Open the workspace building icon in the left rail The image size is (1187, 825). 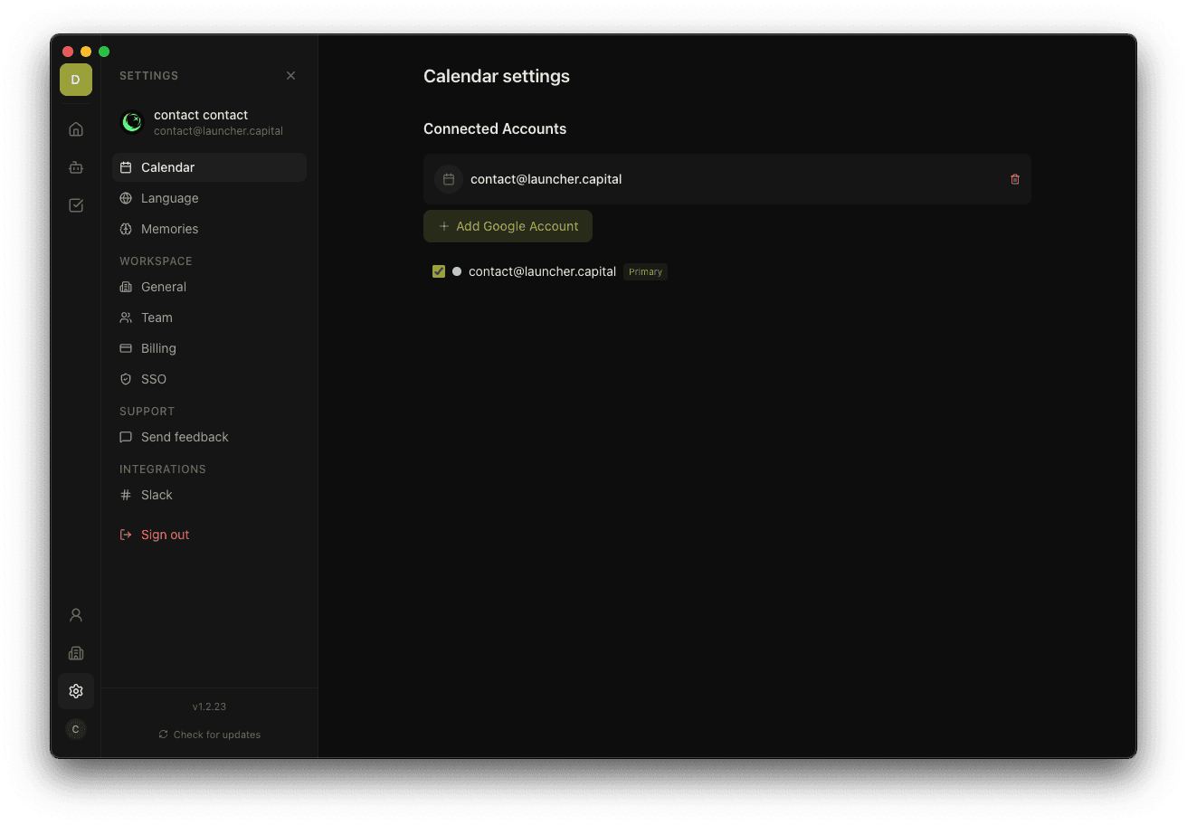coord(76,652)
